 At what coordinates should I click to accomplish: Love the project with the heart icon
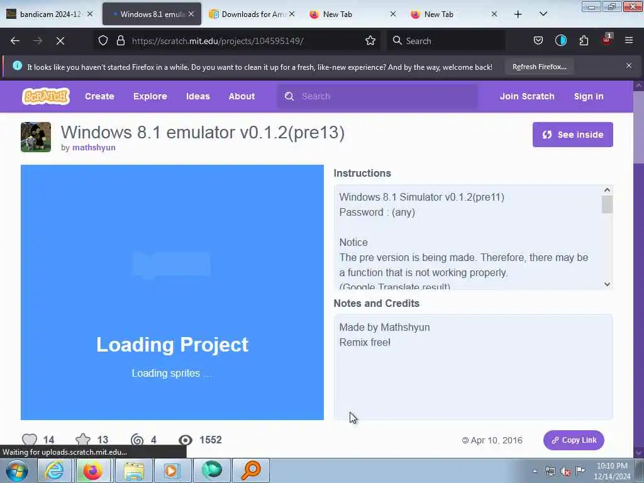(29, 440)
